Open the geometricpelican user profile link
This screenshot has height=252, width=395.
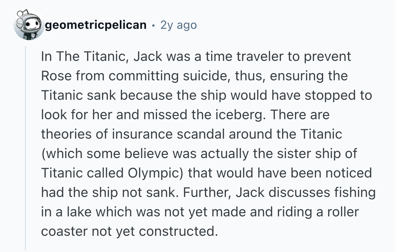click(96, 25)
